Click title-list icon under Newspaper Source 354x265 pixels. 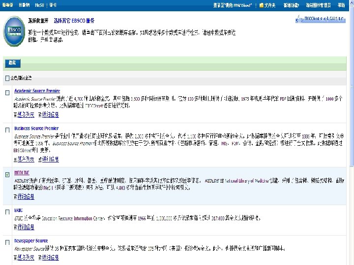tap(15, 258)
